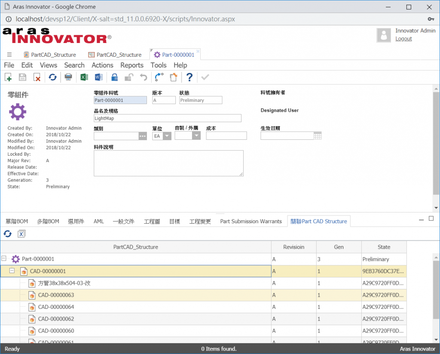This screenshot has height=354, width=440.
Task: Click the 科件說明 text area
Action: tap(168, 163)
